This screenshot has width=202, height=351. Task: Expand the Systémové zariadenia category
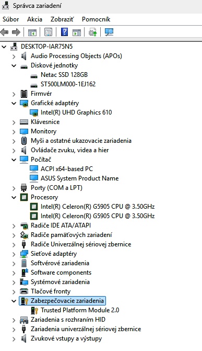coord(14,282)
